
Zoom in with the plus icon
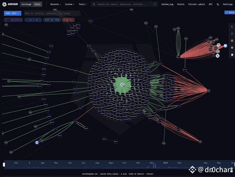click(x=232, y=41)
